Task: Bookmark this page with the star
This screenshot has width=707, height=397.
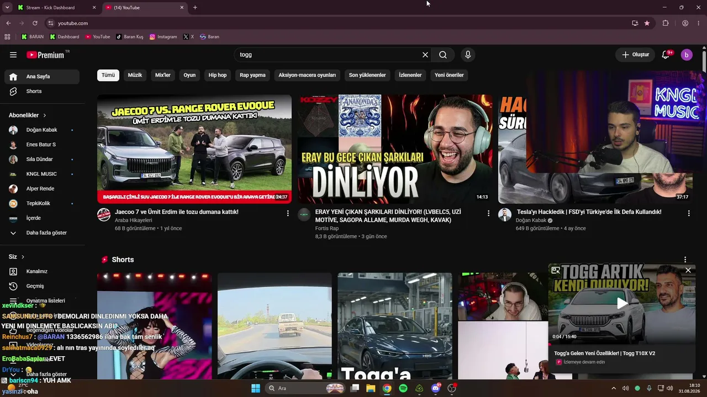Action: click(647, 23)
